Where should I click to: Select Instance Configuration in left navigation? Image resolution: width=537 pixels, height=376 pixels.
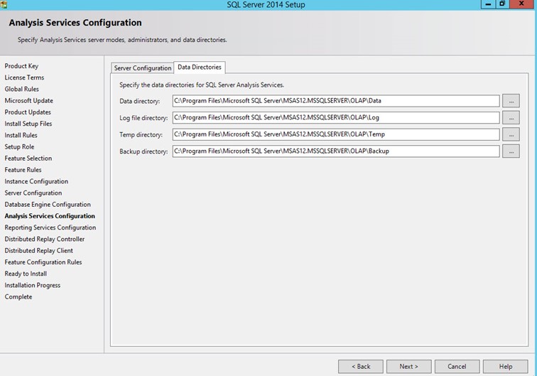click(36, 181)
